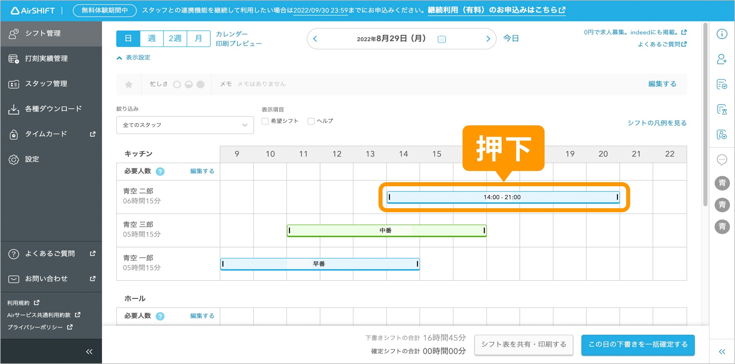Click この日の下書きを一括確定する button
735x364 pixels.
[637, 344]
